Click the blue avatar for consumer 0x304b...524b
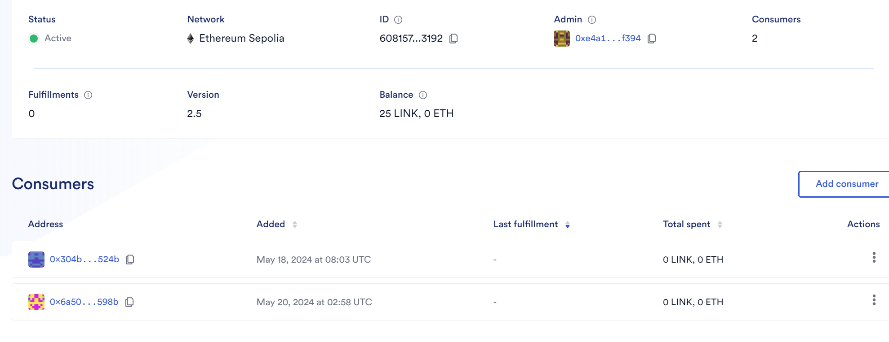889x342 pixels. (x=36, y=260)
